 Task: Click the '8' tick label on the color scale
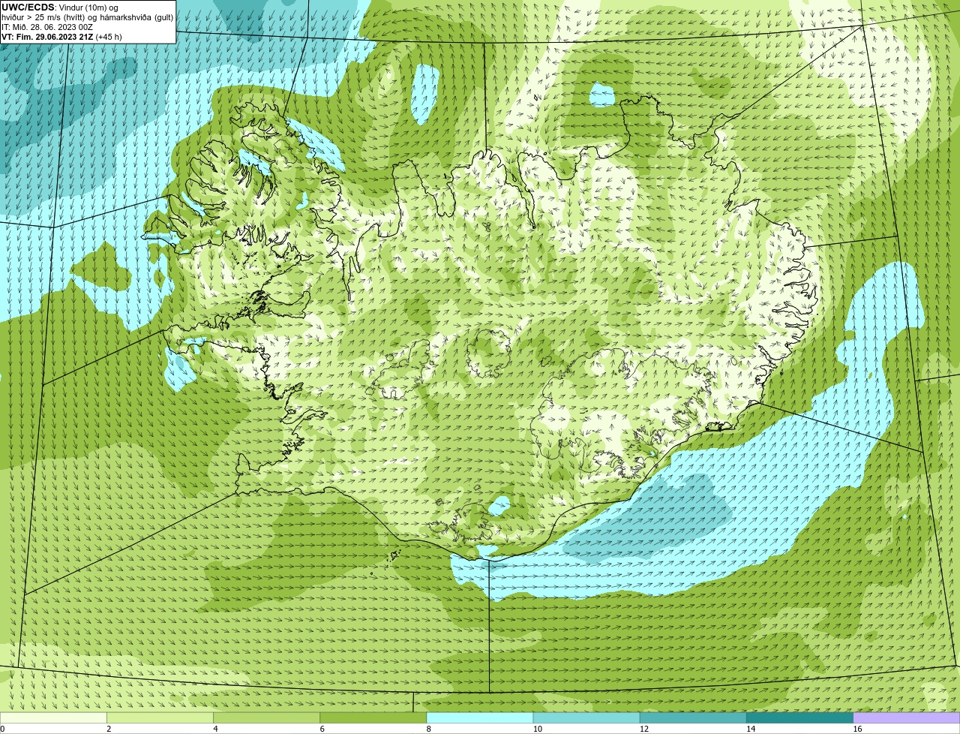click(429, 729)
